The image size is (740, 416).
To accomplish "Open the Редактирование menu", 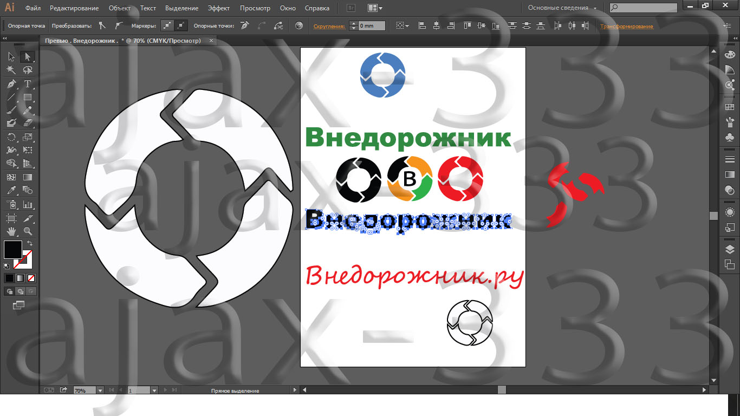I will [74, 8].
